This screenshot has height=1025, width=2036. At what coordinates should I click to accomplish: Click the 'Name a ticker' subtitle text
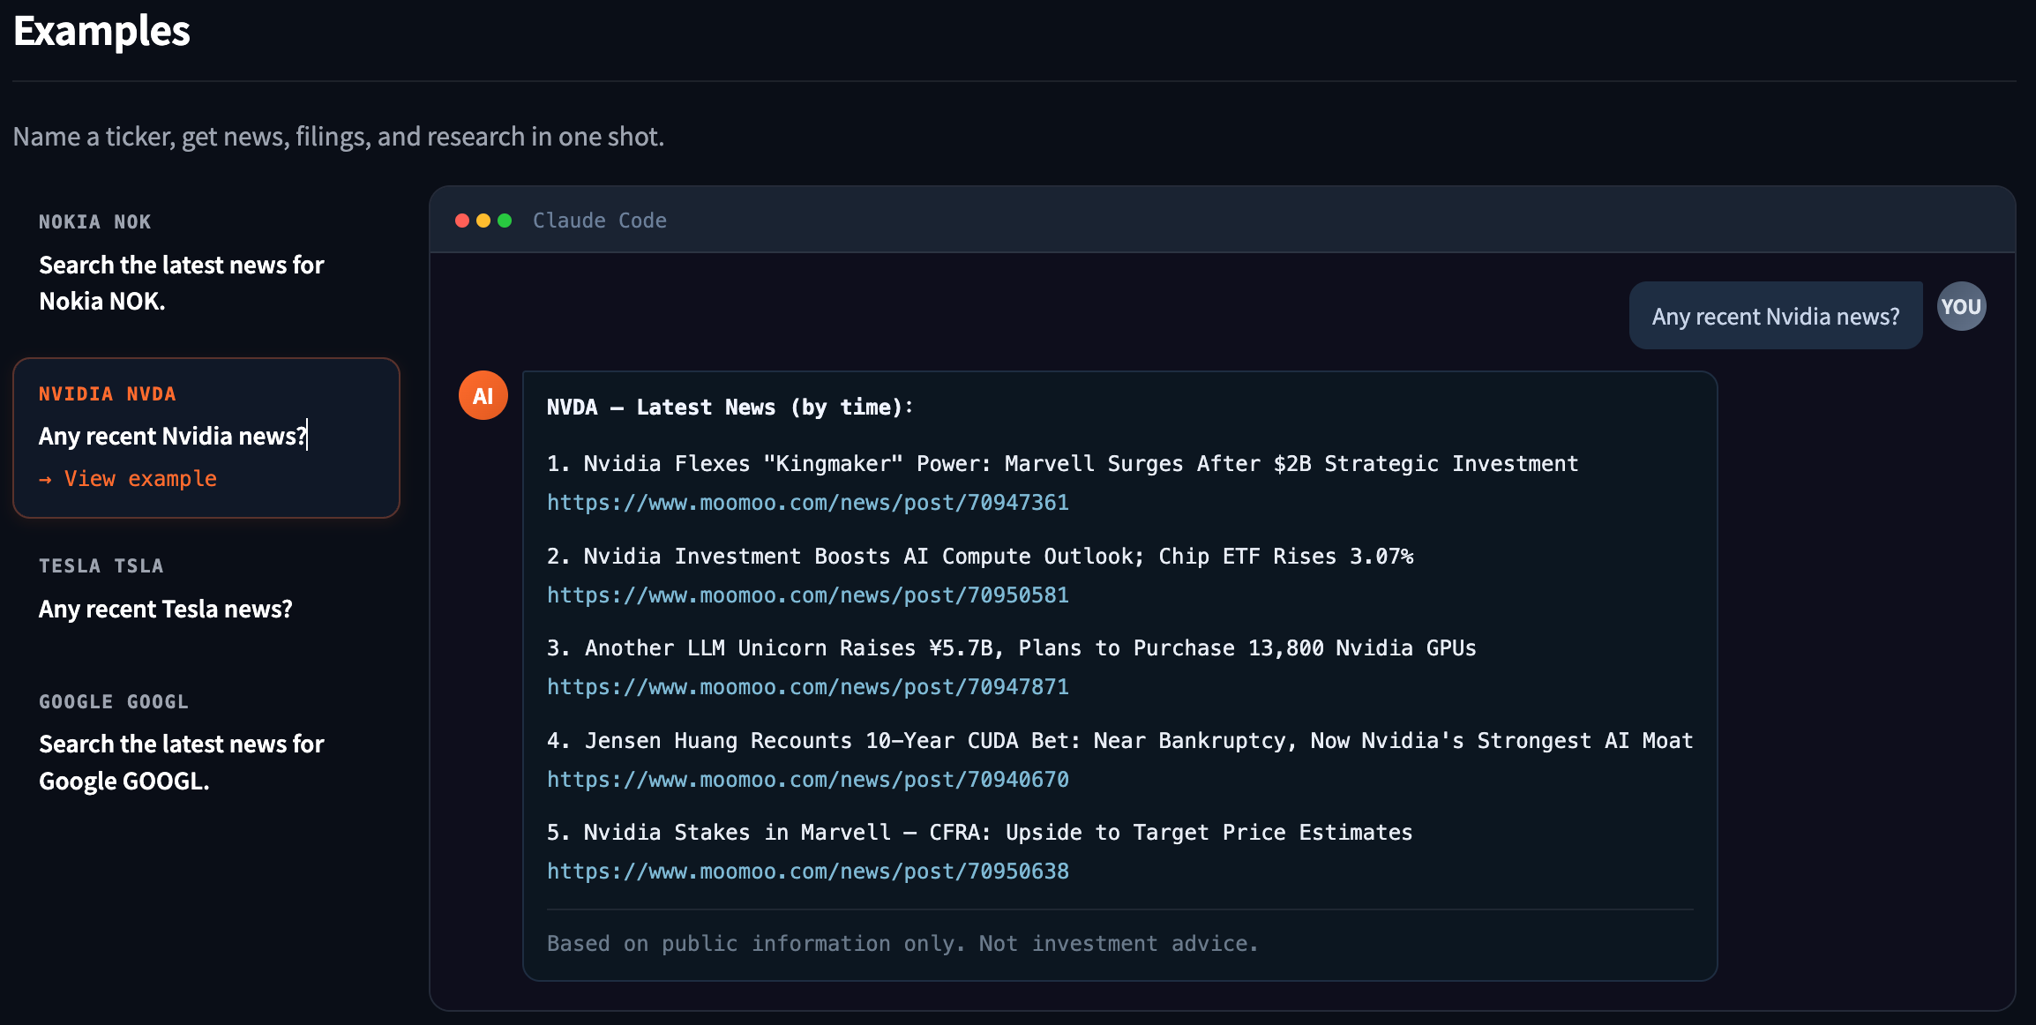[x=339, y=137]
